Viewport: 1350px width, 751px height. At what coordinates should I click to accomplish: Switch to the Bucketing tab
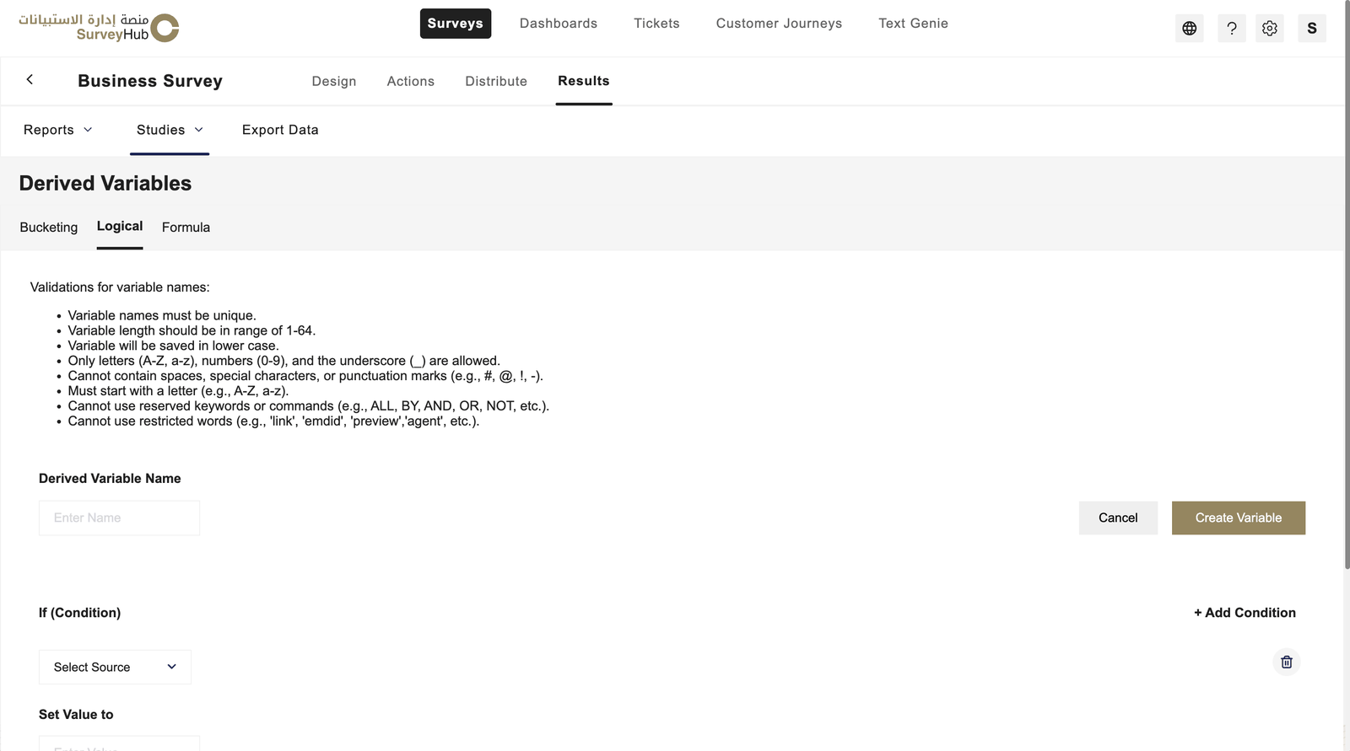49,228
